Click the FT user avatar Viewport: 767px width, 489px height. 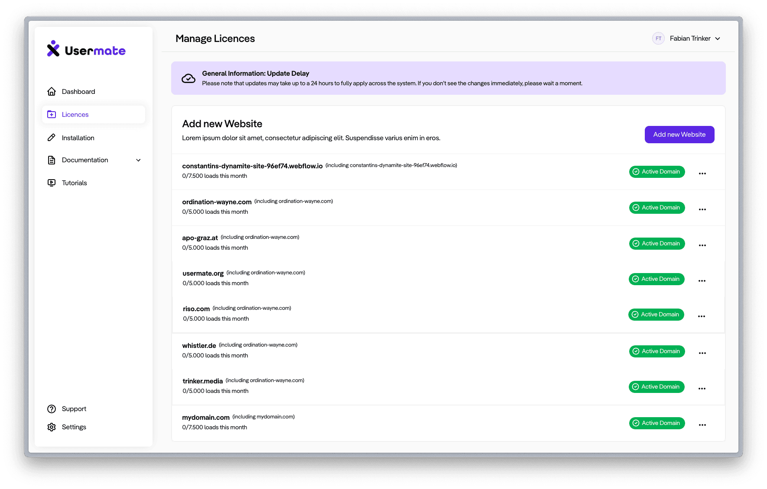click(658, 39)
